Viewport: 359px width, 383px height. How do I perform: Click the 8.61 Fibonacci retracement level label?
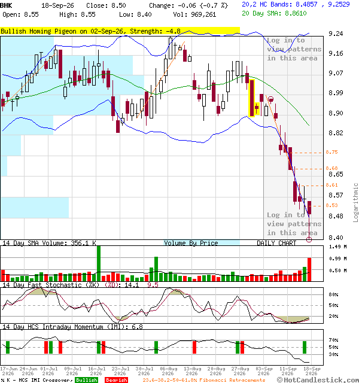331,185
